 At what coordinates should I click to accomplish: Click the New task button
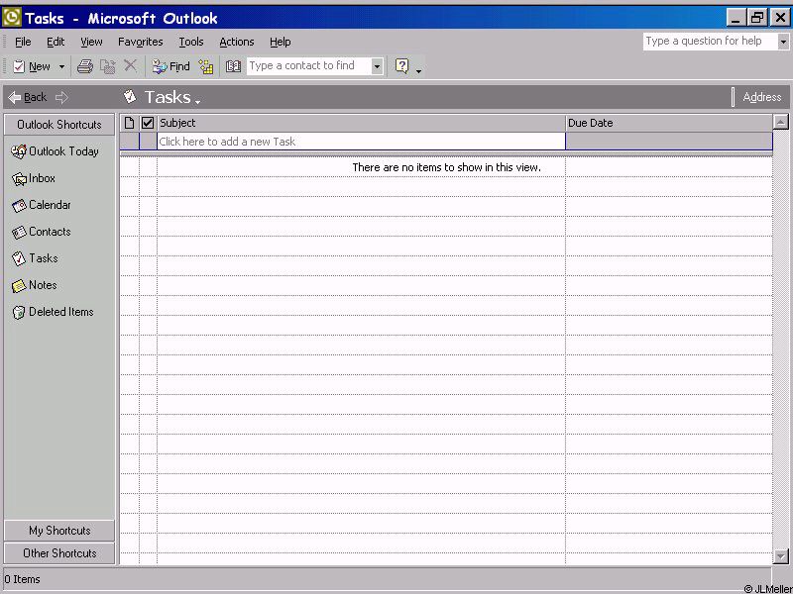(x=32, y=66)
